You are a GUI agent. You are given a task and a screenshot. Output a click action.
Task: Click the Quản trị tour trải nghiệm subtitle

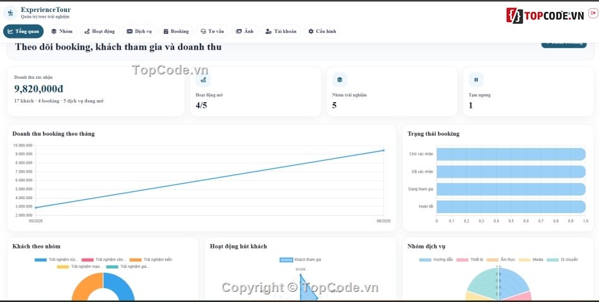pyautogui.click(x=45, y=17)
